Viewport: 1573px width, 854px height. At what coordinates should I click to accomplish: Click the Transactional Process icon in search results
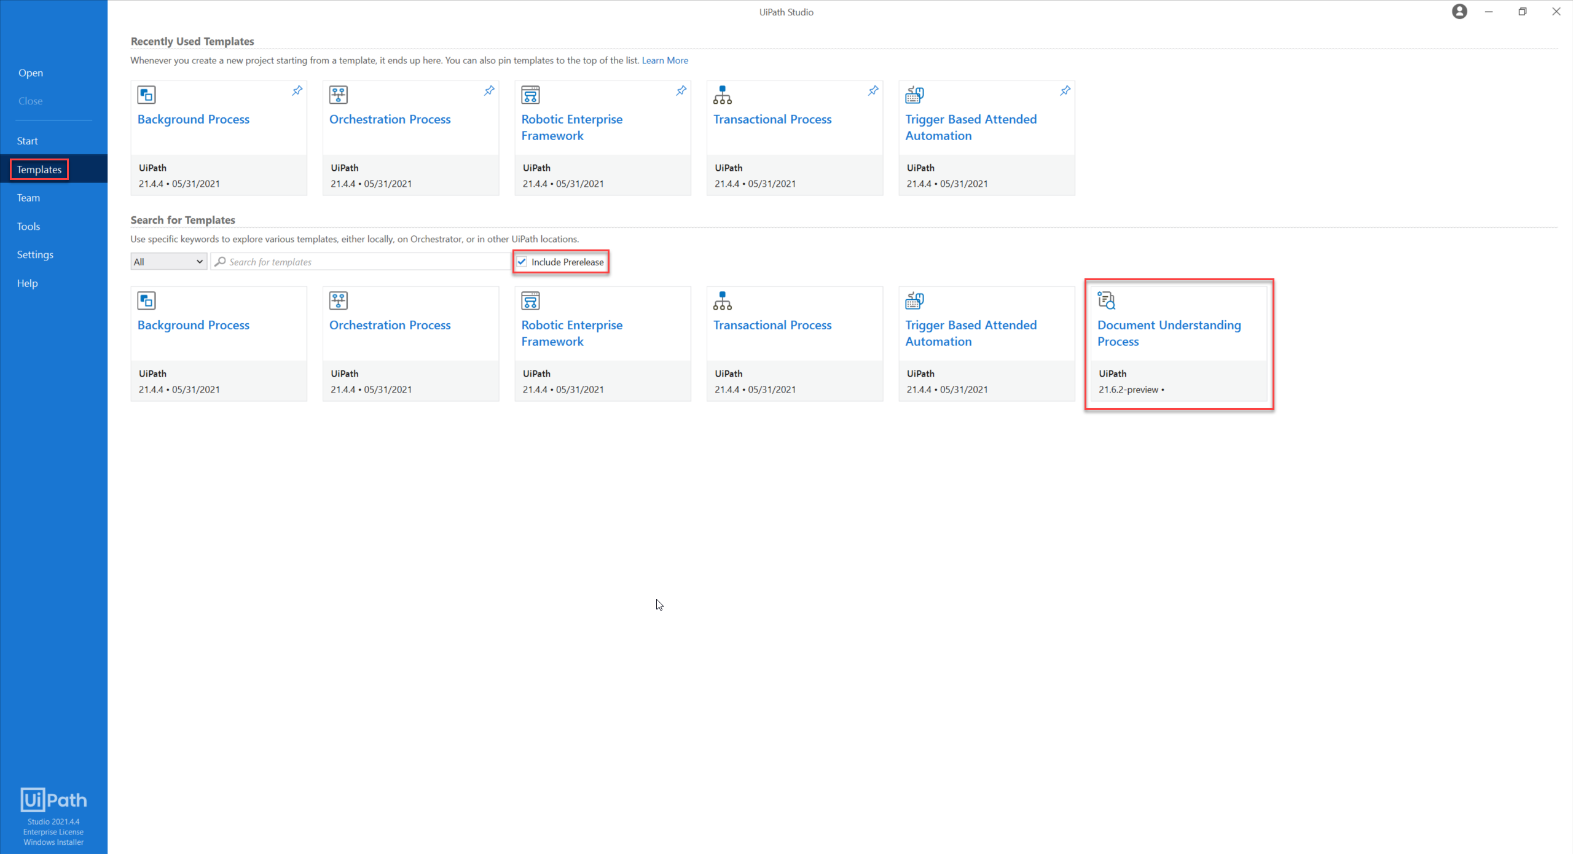pos(723,300)
